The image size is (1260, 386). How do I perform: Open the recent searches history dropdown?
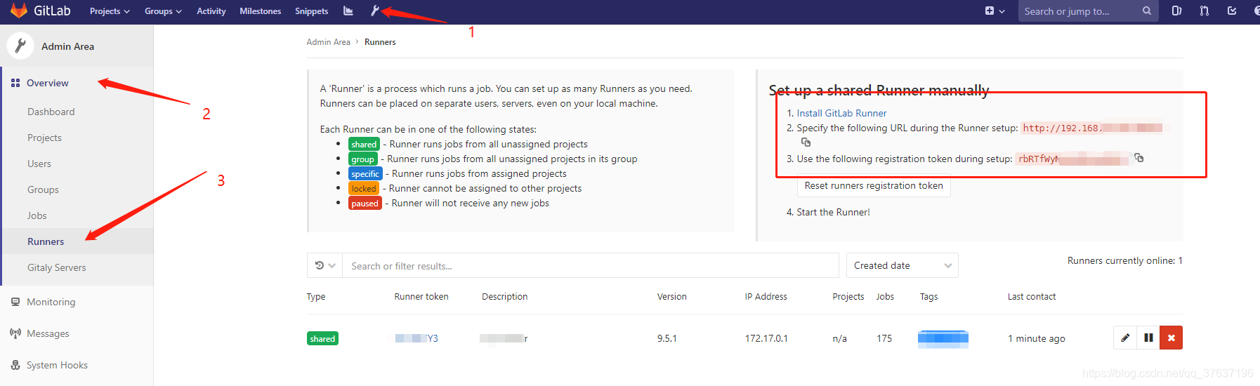[324, 265]
